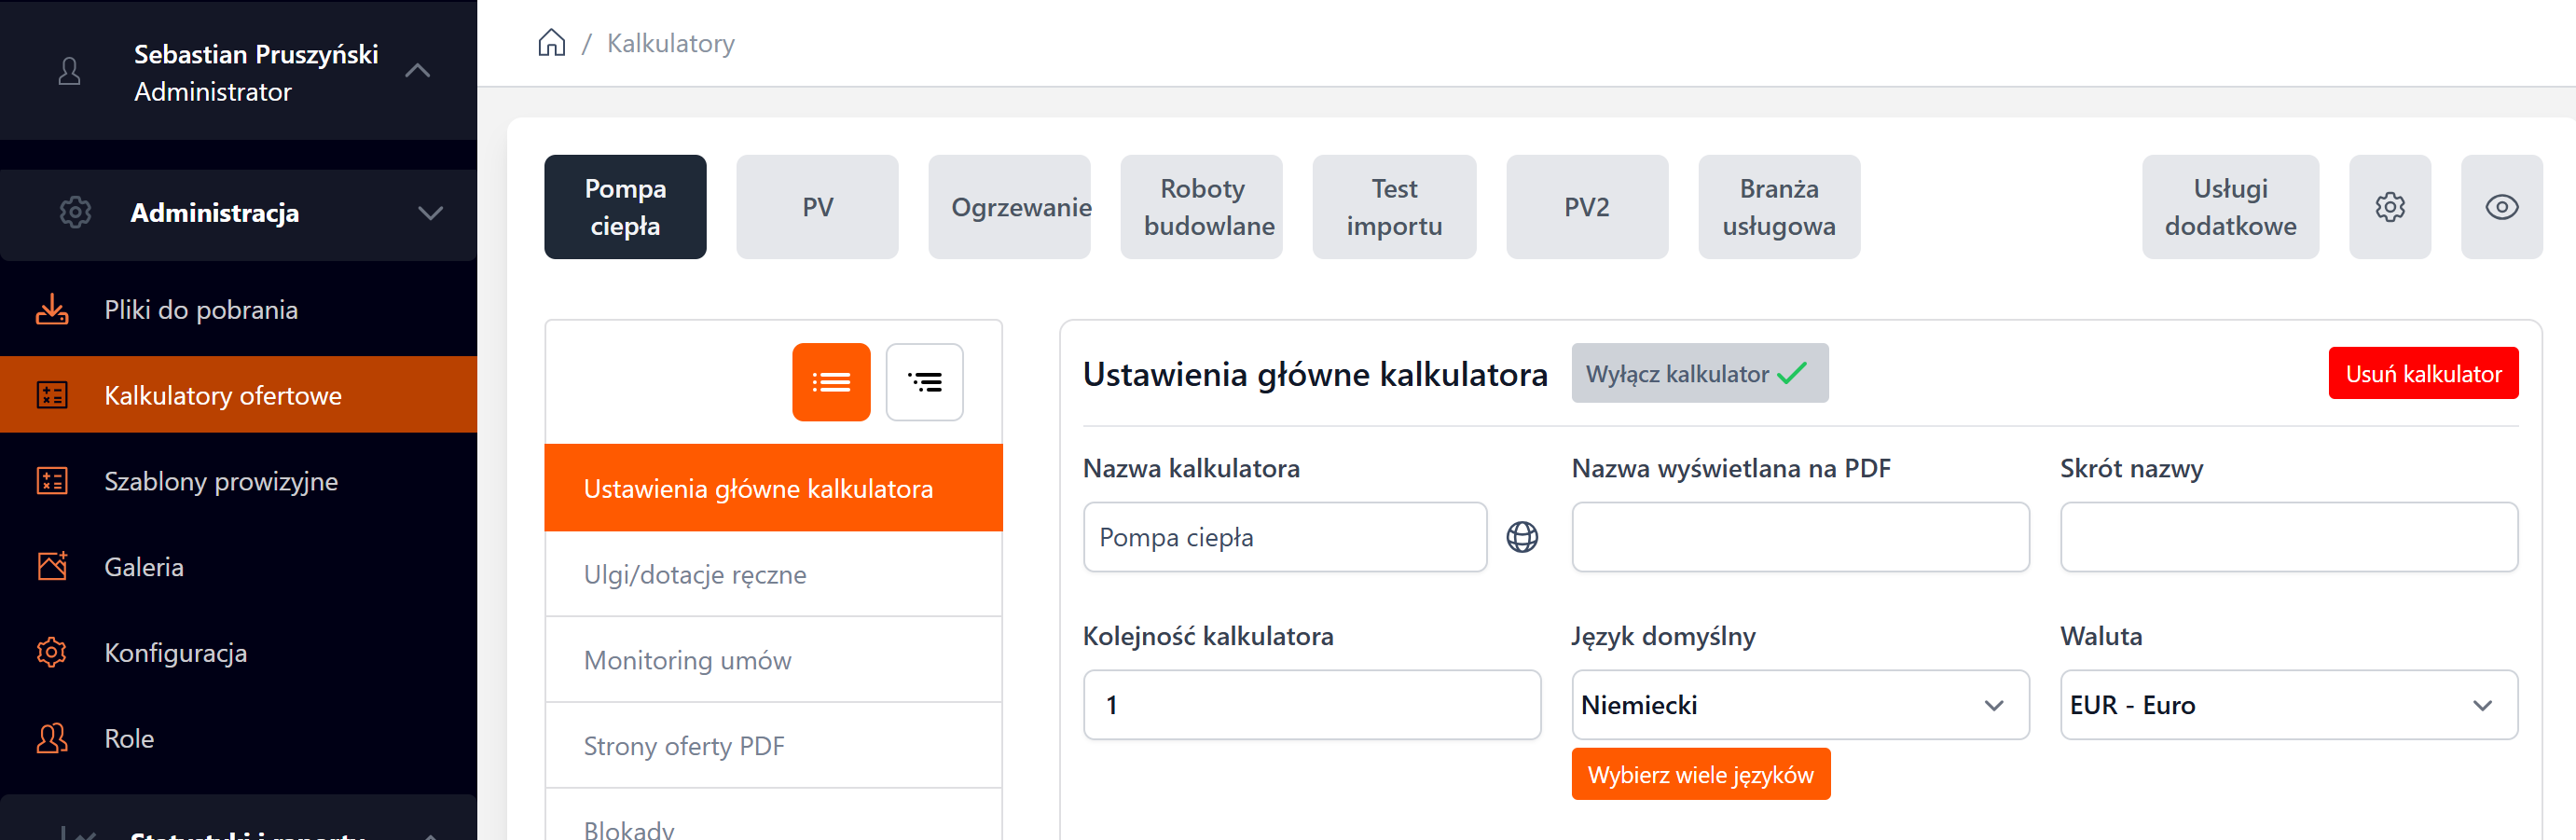2576x840 pixels.
Task: Expand the Język domyślny dropdown
Action: (1800, 705)
